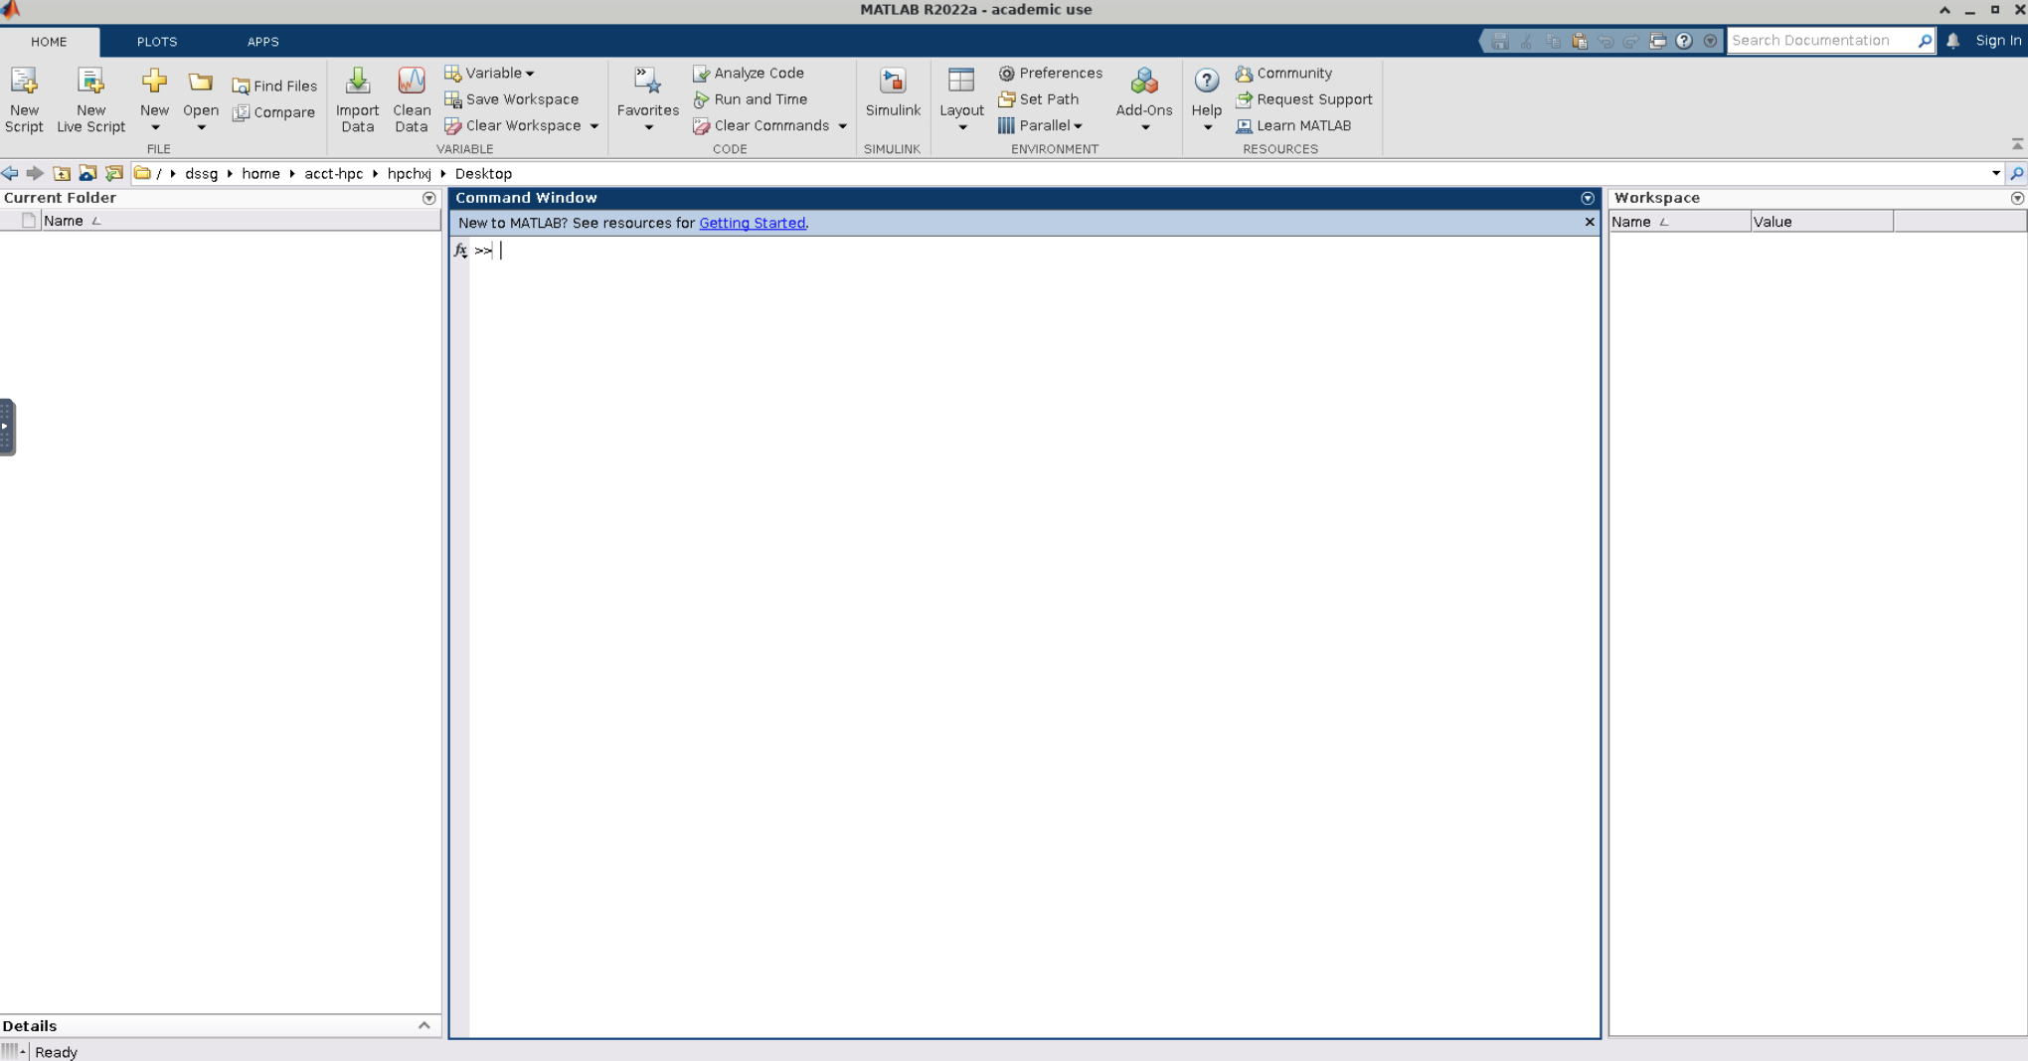Visit the MATLAB Community
2028x1061 pixels.
pos(1284,73)
